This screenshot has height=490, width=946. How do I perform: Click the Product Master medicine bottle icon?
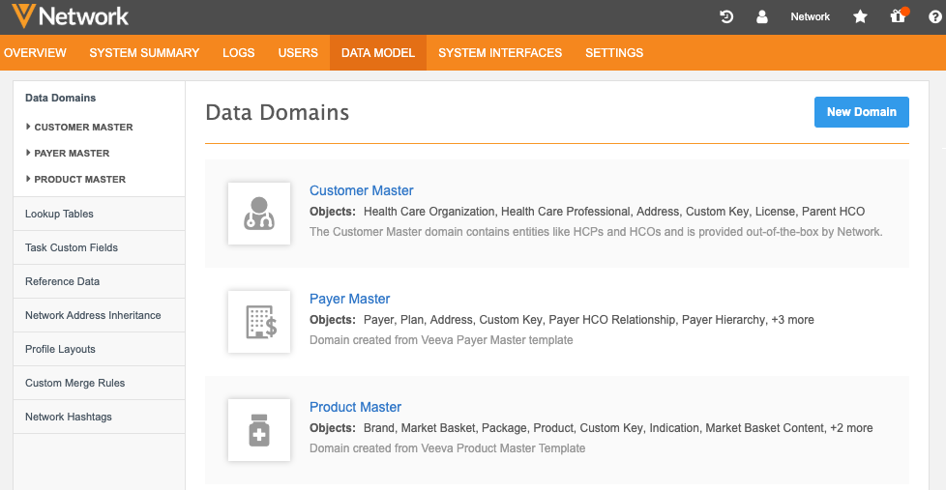[259, 430]
